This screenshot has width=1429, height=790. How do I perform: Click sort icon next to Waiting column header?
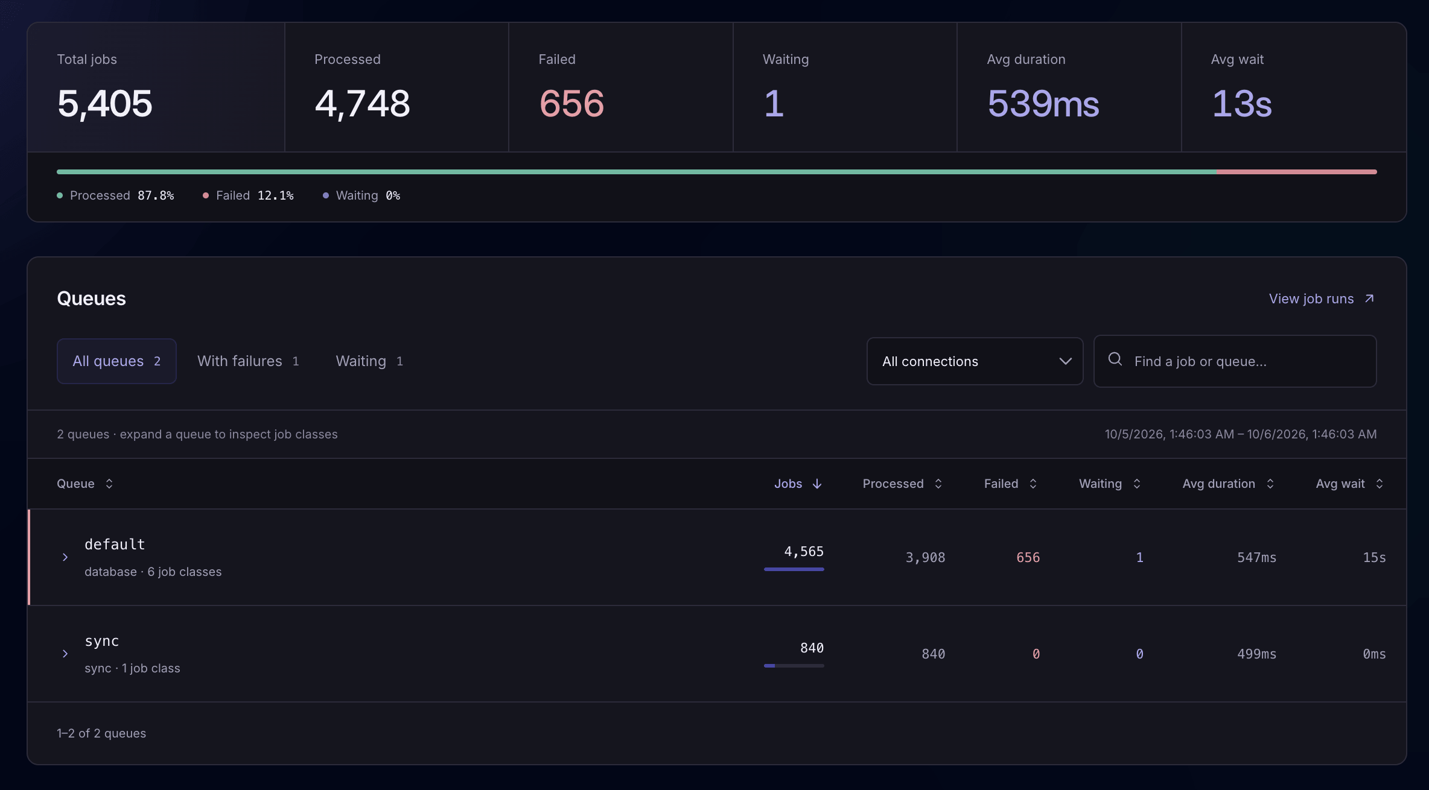1137,484
